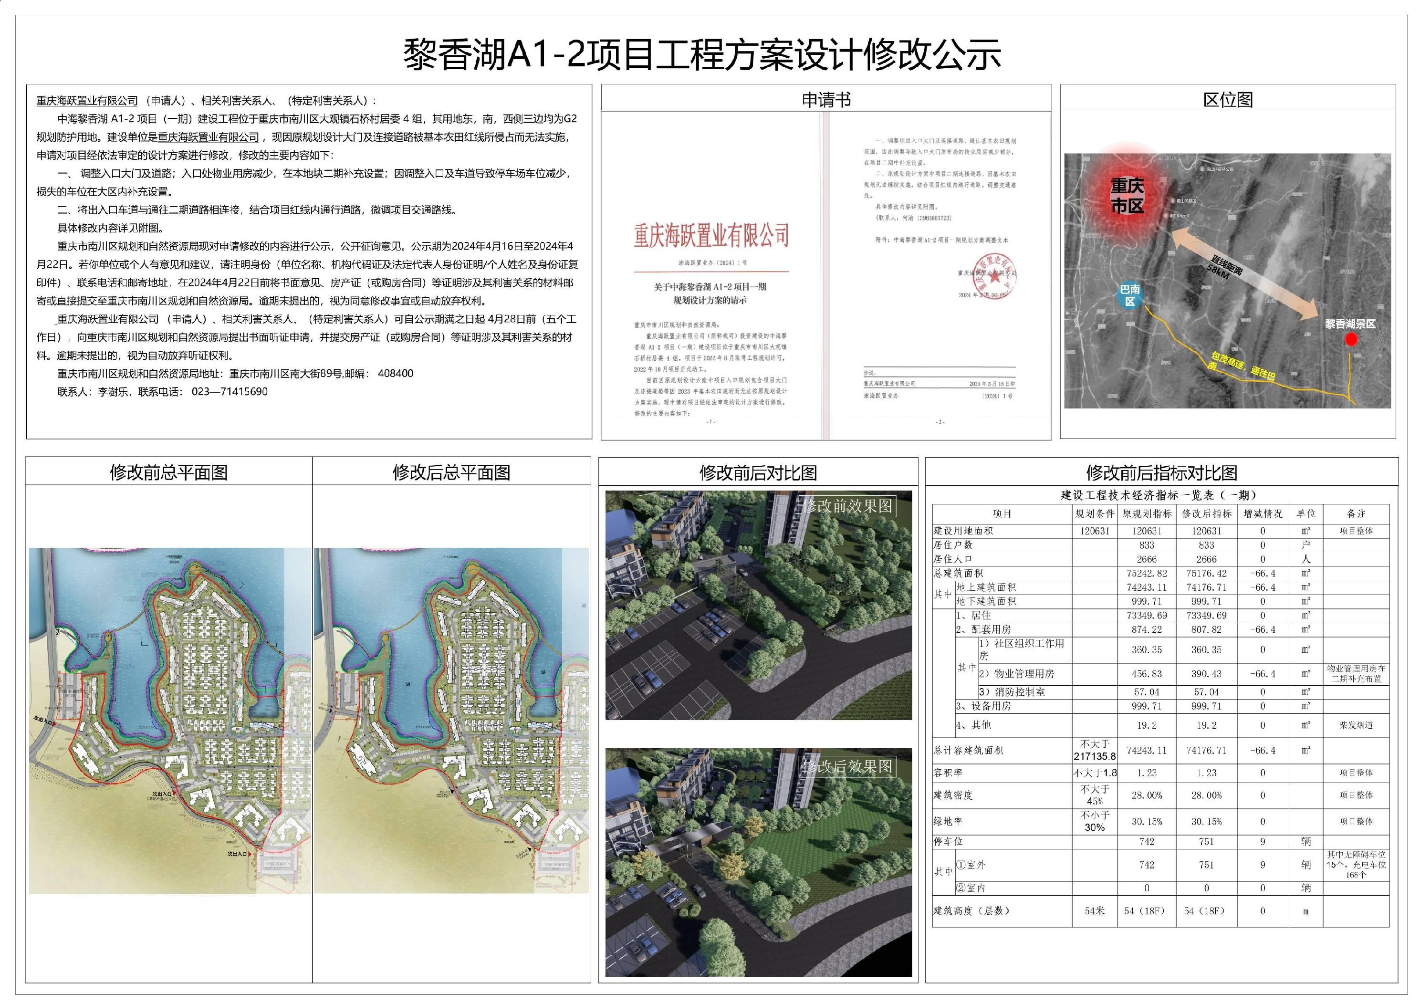Click the underlined 重庆海跃置业有限公司 at notice start
Screen dimensions: 1420x1004
point(87,100)
